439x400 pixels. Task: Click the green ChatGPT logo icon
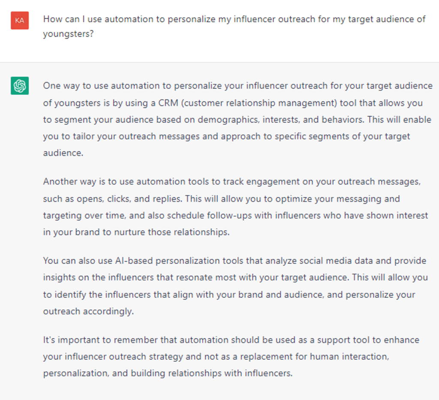(20, 86)
